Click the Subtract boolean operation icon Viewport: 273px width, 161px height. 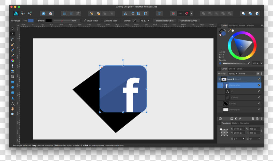[x=210, y=14]
